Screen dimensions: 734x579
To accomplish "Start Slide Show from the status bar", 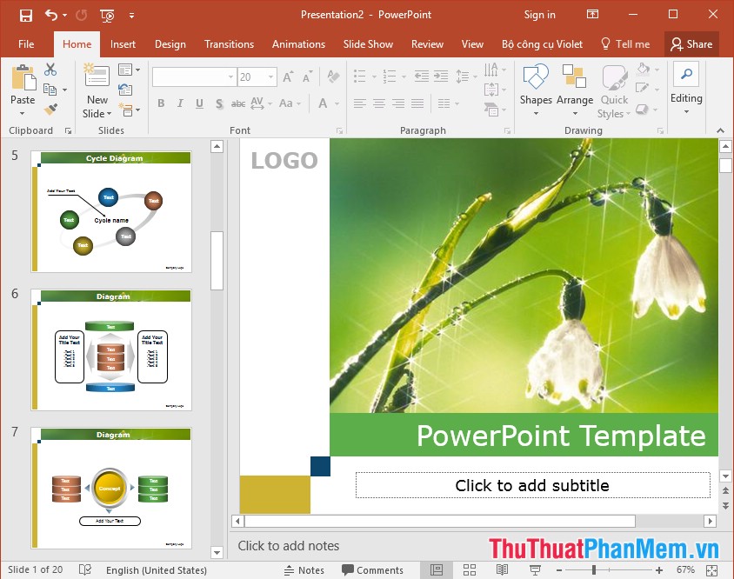I will coord(536,569).
